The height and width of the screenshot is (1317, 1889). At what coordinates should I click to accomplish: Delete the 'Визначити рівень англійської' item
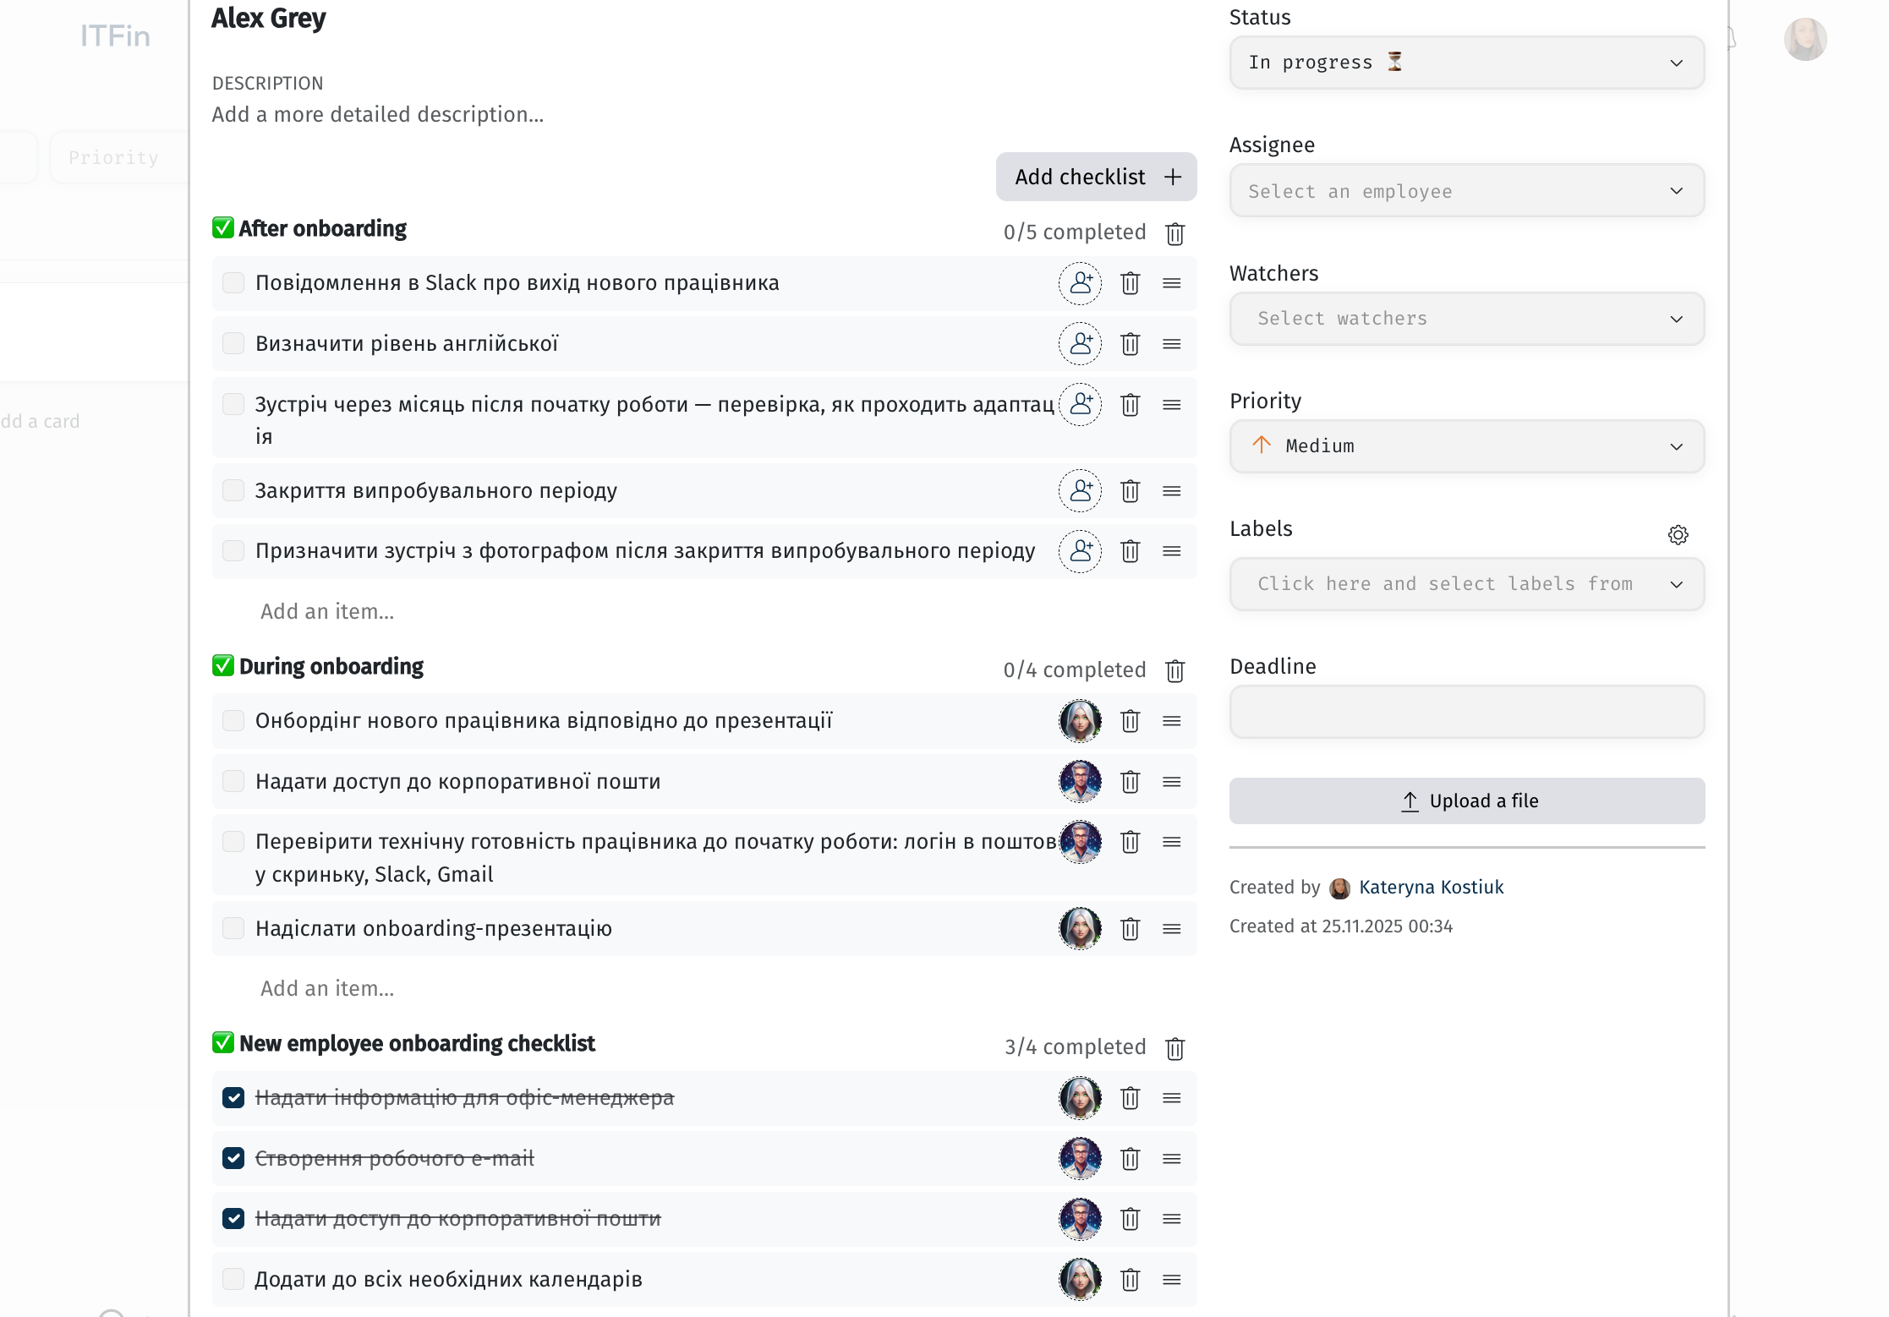[1130, 344]
